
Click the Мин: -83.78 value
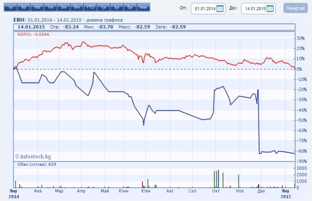point(99,27)
